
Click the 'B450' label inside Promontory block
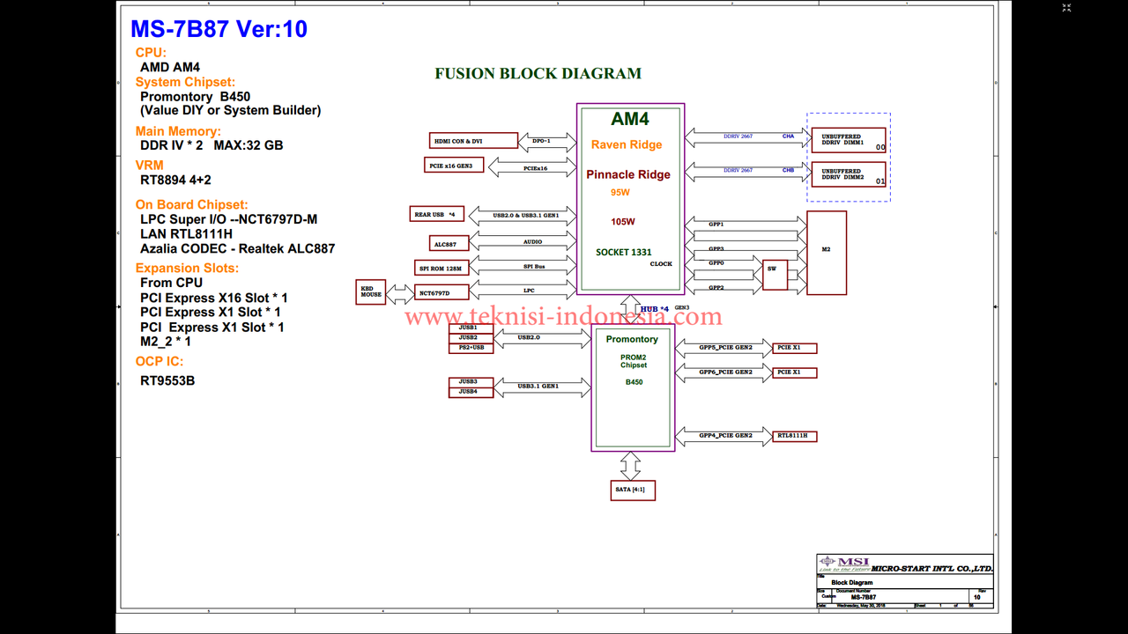(634, 382)
